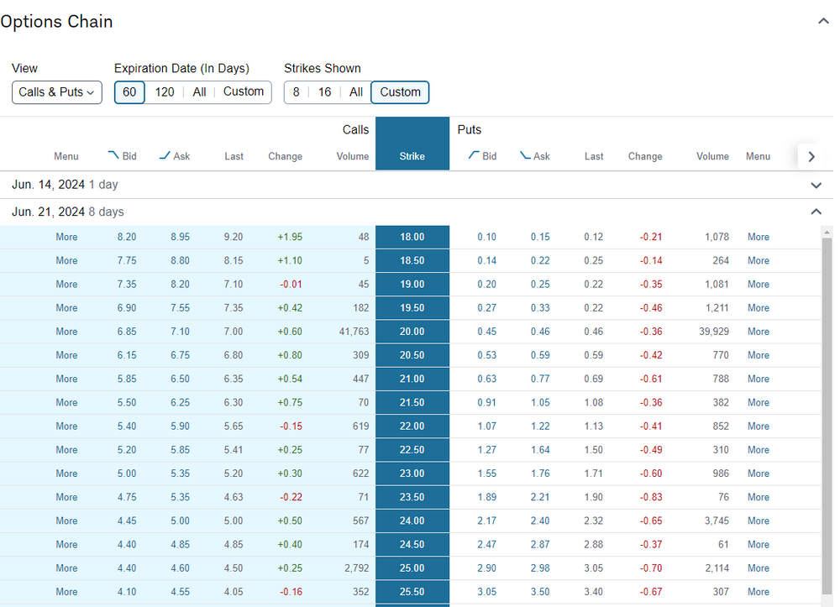Click More for the 20.00 strike put
Screen dimensions: 840x607
[758, 332]
